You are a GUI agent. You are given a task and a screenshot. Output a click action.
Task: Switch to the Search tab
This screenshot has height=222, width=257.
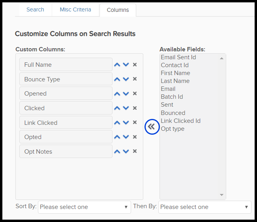point(35,9)
